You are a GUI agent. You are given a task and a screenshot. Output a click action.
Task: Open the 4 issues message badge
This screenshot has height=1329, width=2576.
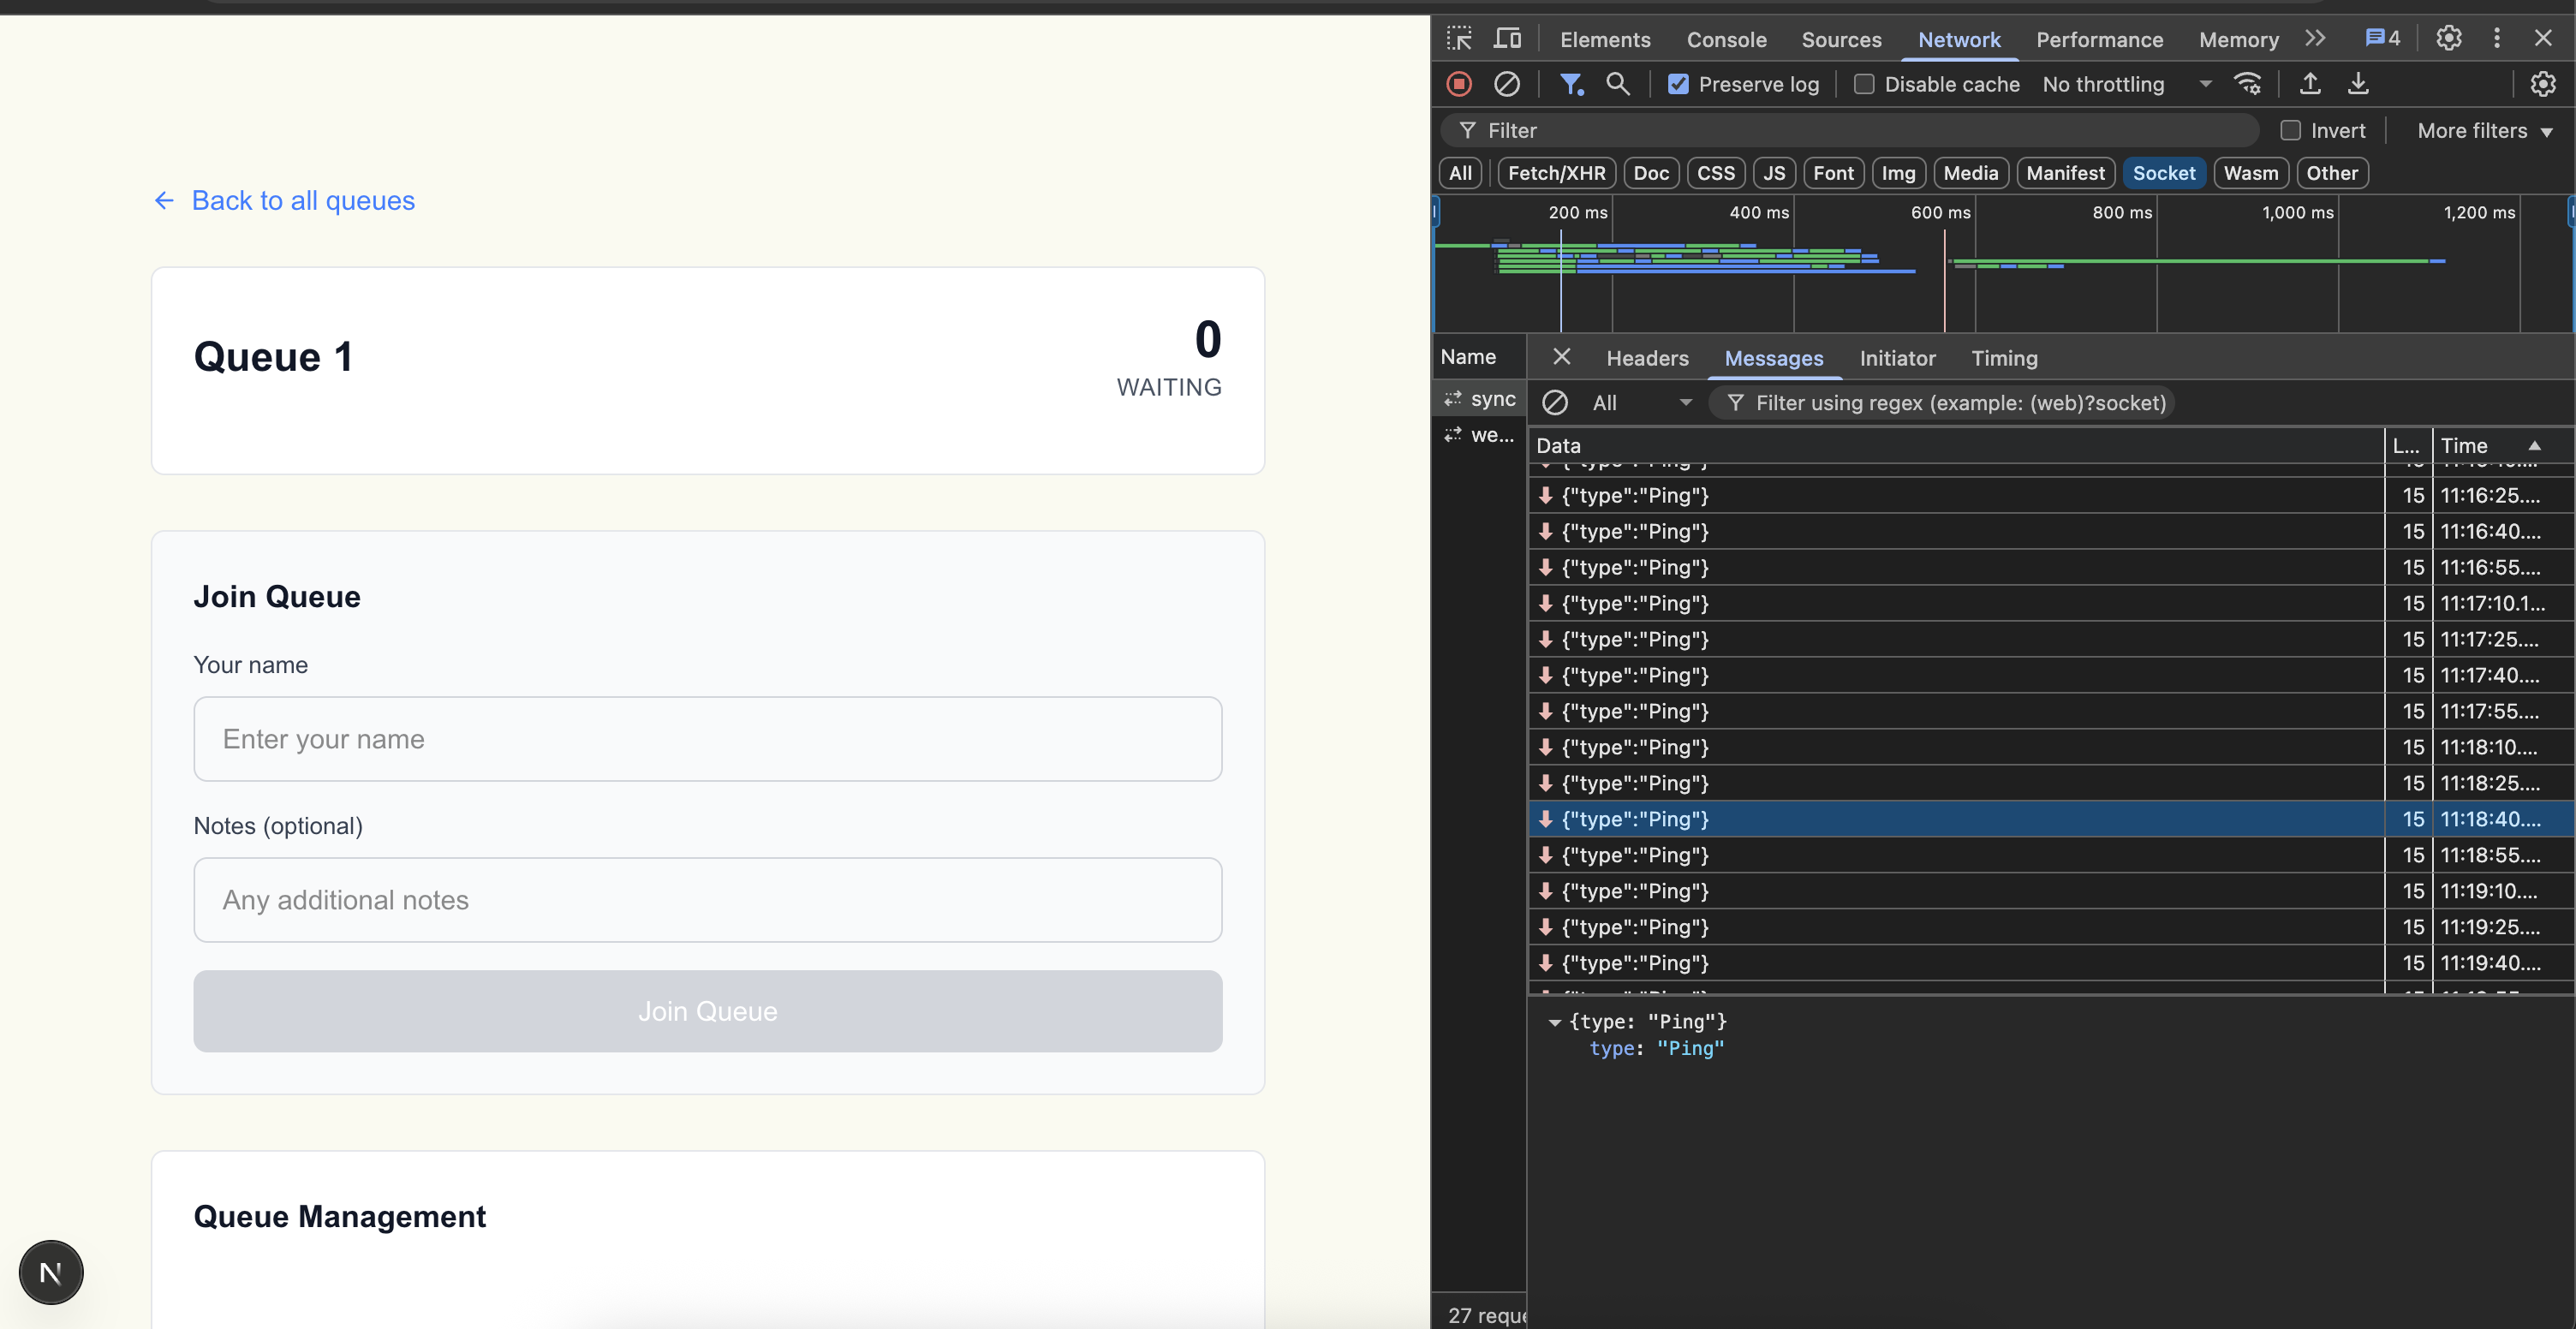coord(2382,39)
